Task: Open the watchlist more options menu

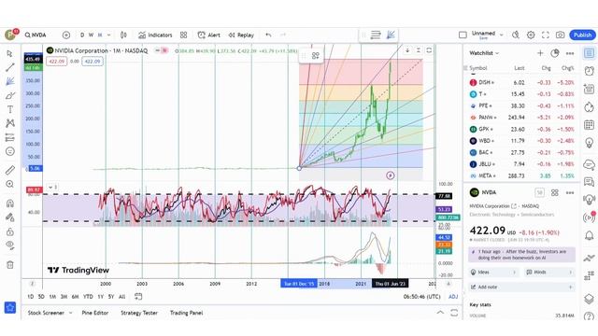Action: pyautogui.click(x=570, y=53)
